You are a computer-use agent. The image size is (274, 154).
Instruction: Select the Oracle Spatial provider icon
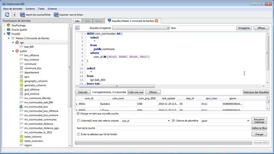click(x=9, y=30)
